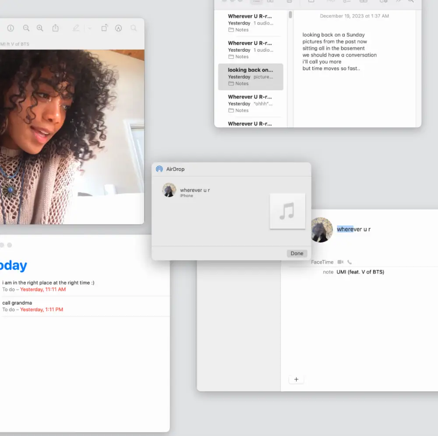The width and height of the screenshot is (438, 436).
Task: Click the info inspector icon in Preview
Action: tap(11, 28)
